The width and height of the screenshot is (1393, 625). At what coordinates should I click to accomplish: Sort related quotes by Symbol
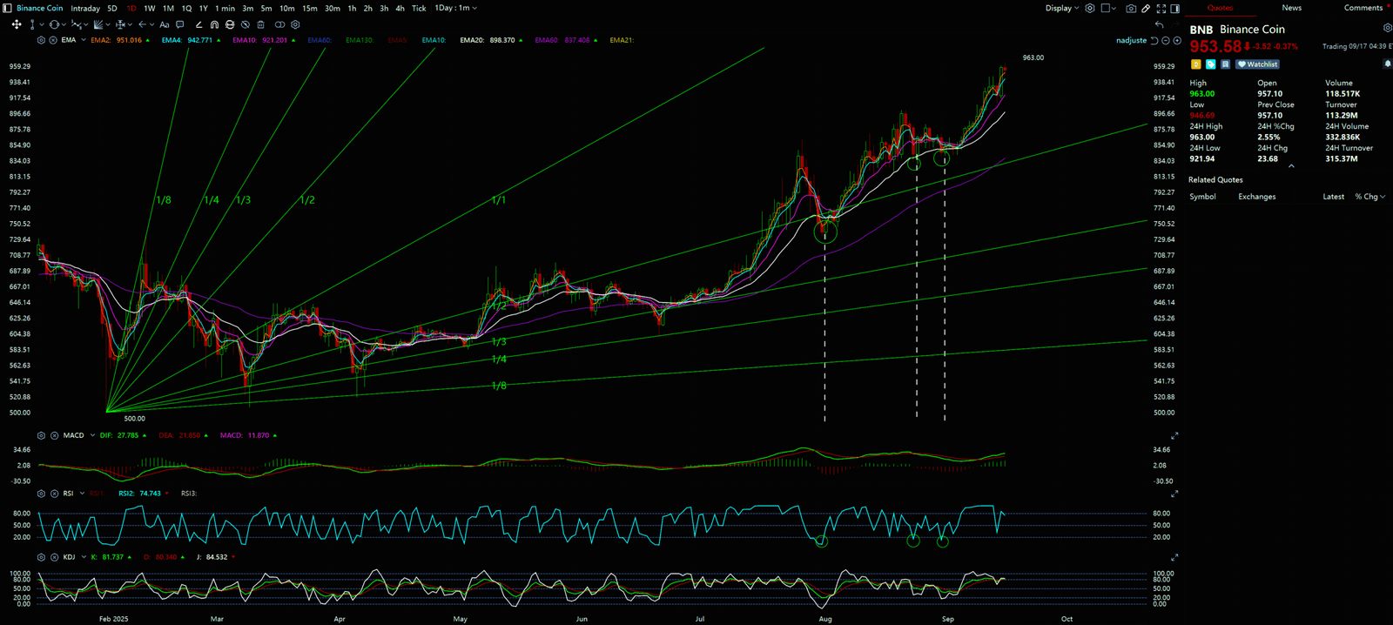tap(1202, 197)
